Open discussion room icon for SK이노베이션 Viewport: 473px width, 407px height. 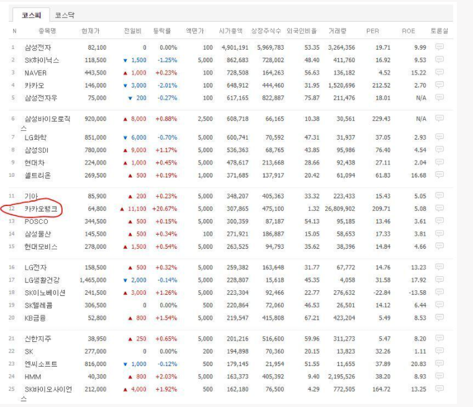[x=439, y=292]
